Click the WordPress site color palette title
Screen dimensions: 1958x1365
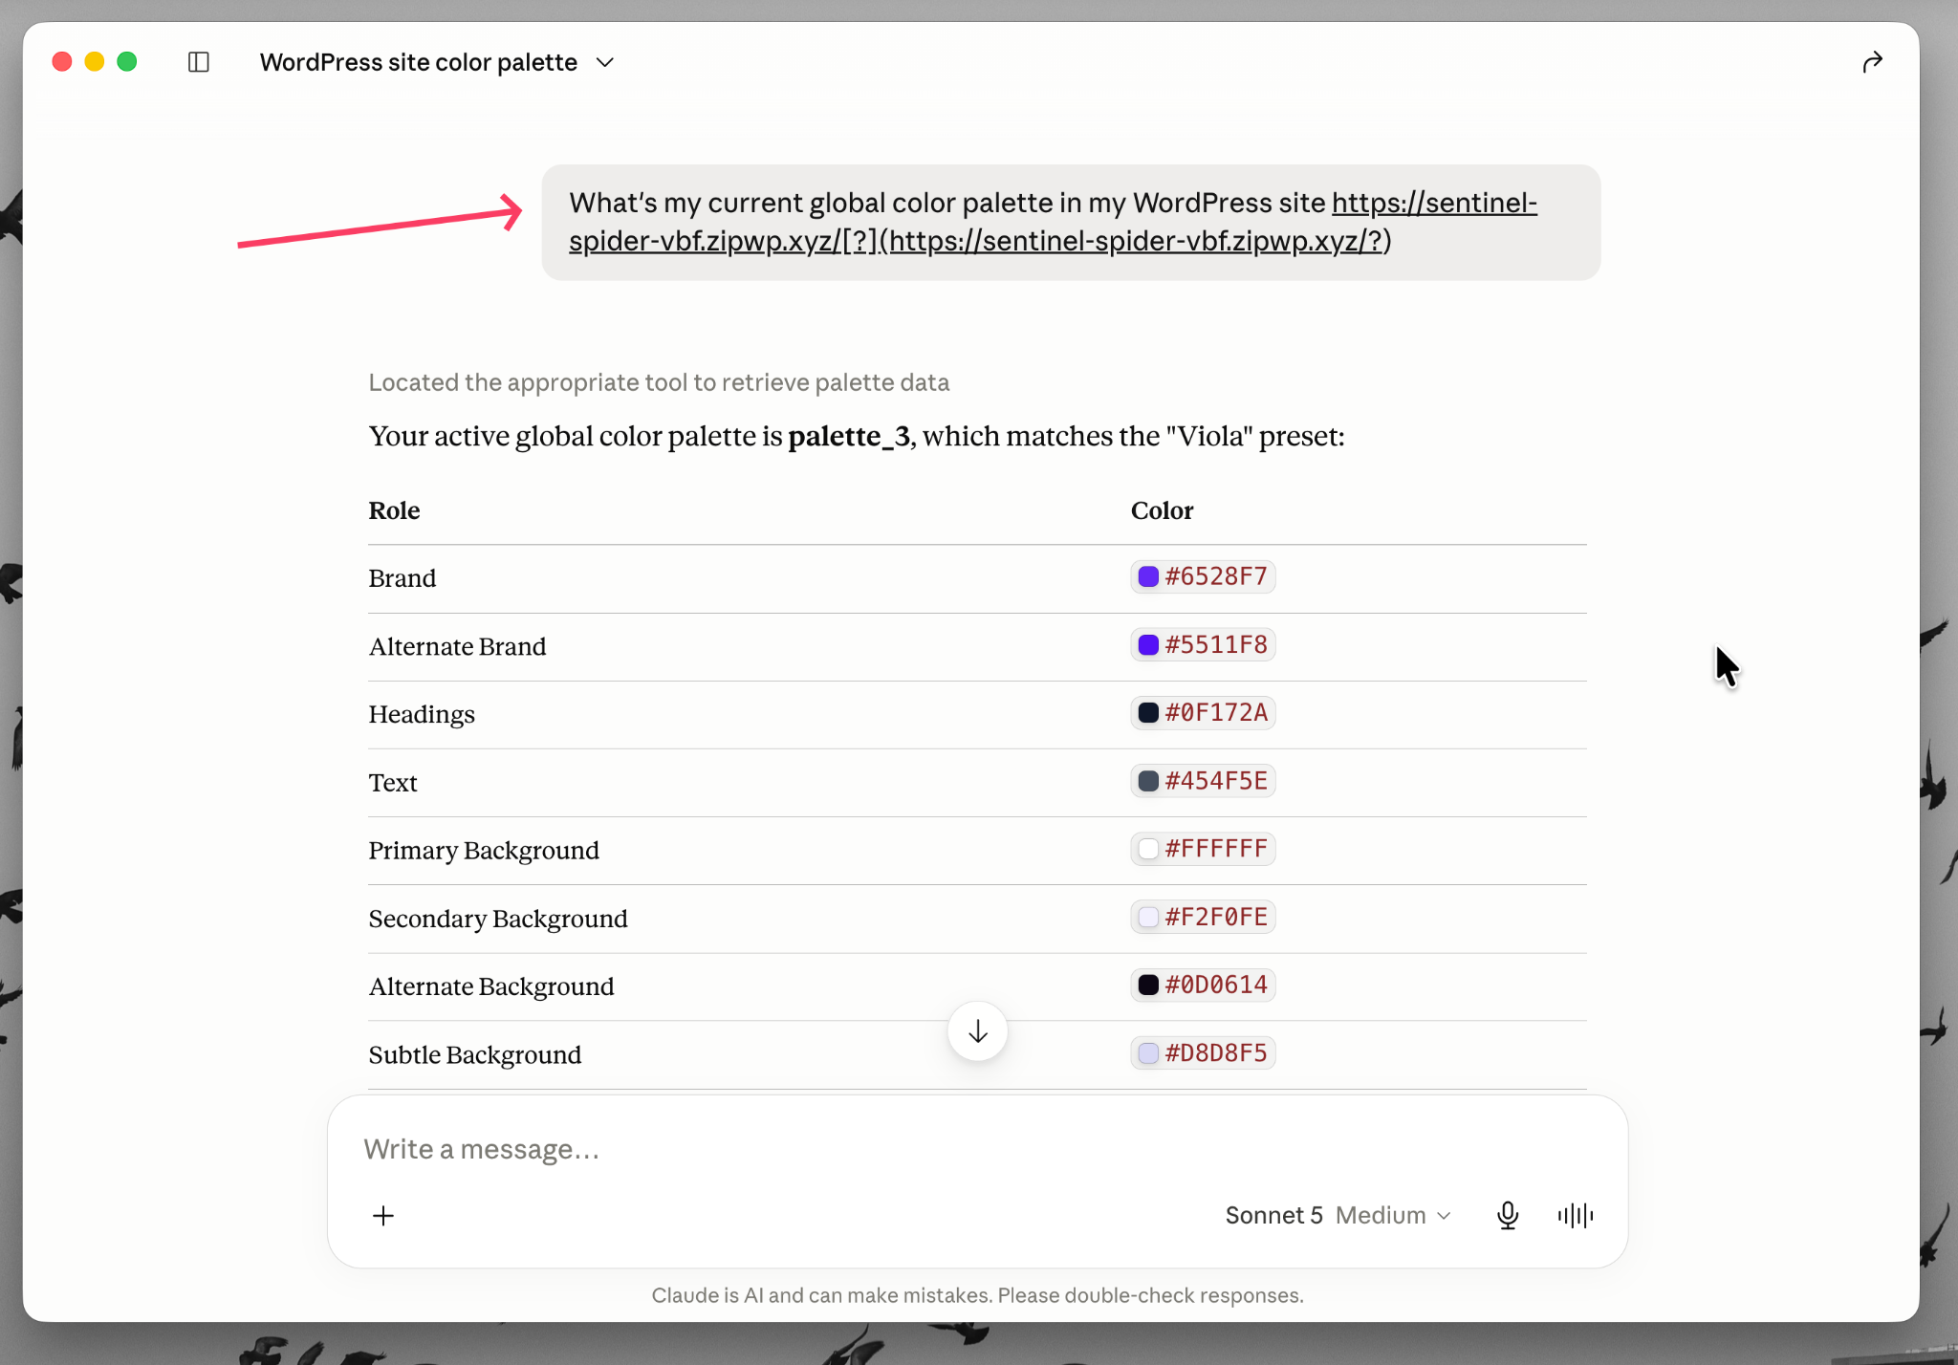419,62
